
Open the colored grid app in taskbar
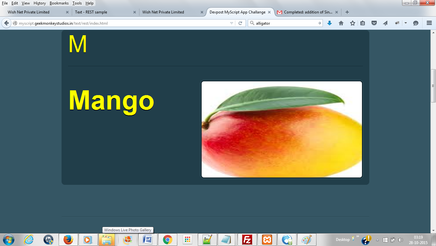pos(188,240)
